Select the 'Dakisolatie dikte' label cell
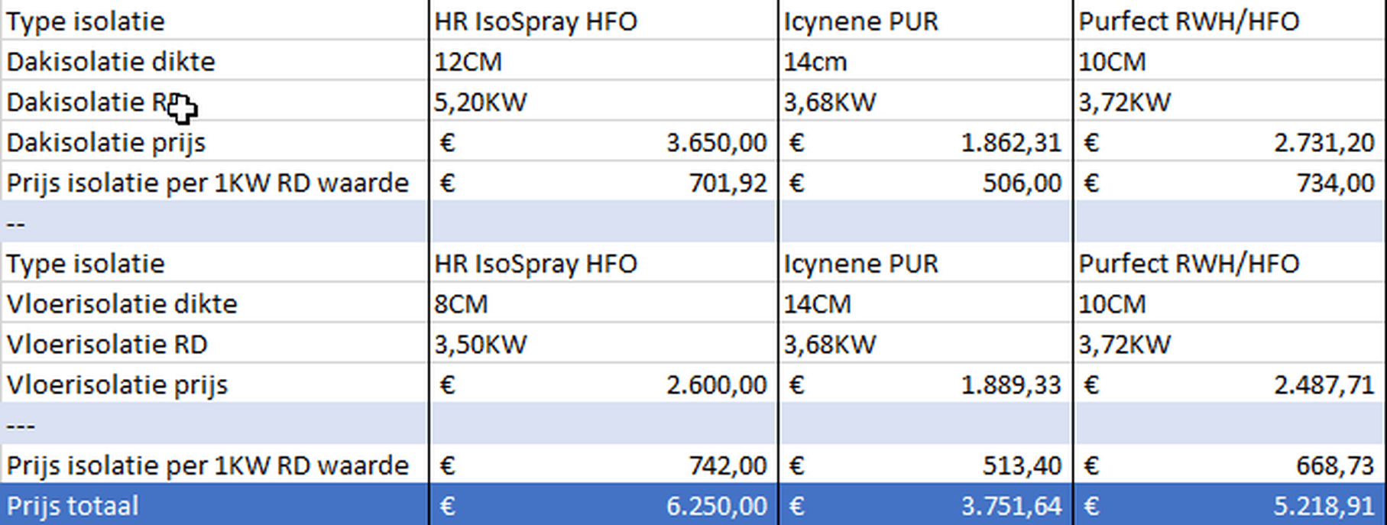1387x525 pixels. (215, 61)
